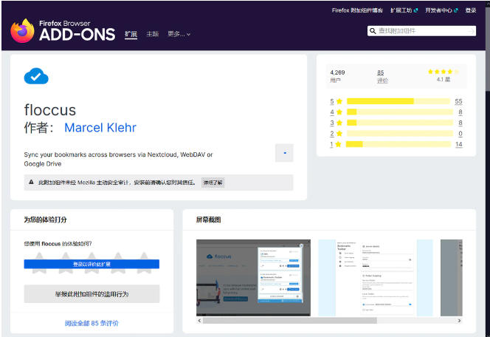Click the count 0 for two stars
490x337 pixels.
460,133
